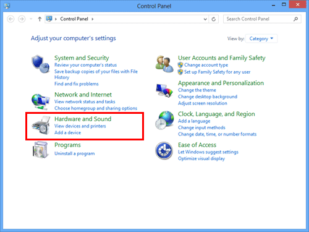Click the Appearance and Personalization monitor icon
309x232 pixels.
pos(164,90)
